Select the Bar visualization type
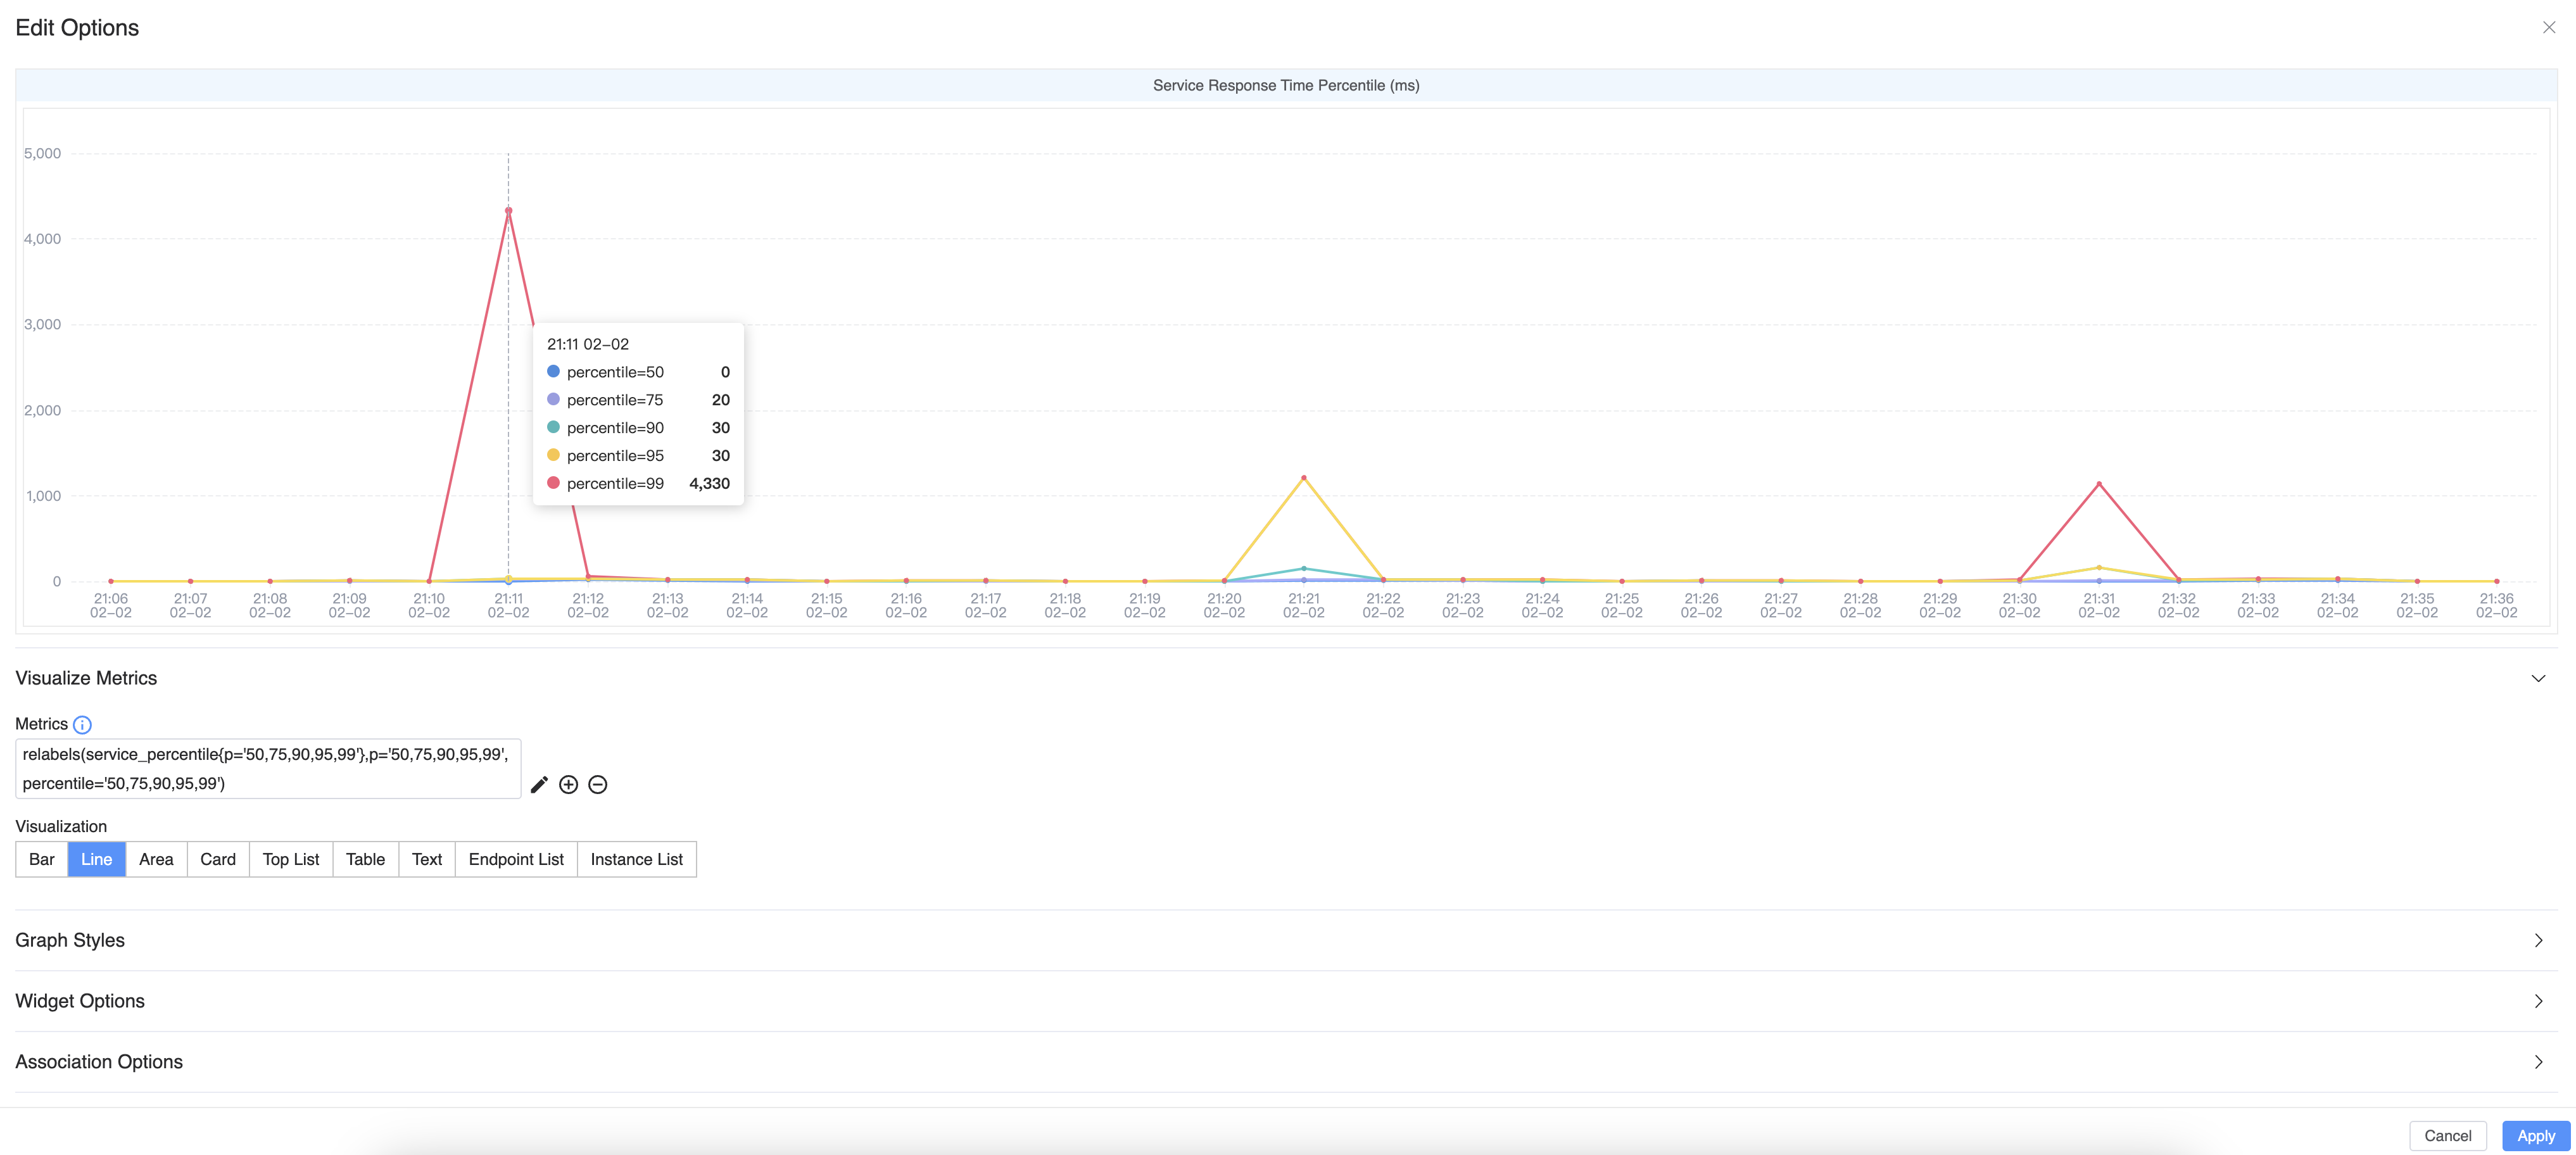 [x=42, y=859]
